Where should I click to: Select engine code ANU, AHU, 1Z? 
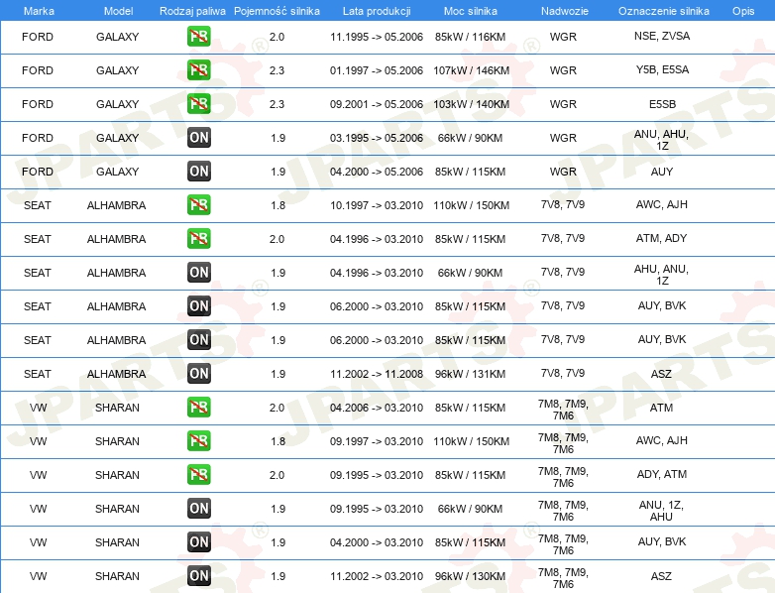pos(661,140)
